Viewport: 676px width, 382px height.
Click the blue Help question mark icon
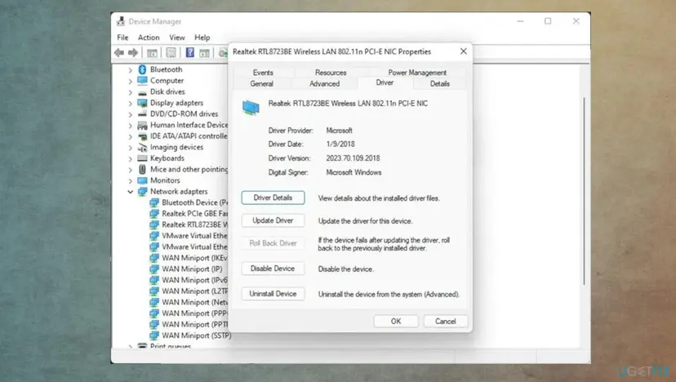pos(189,52)
